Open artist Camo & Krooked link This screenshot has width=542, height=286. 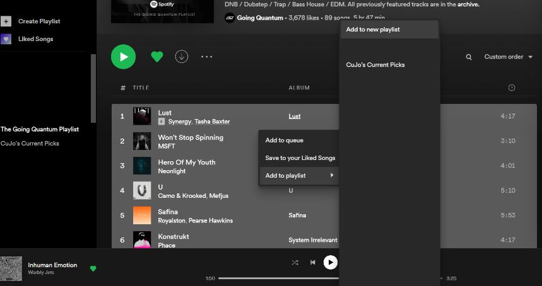click(x=182, y=196)
